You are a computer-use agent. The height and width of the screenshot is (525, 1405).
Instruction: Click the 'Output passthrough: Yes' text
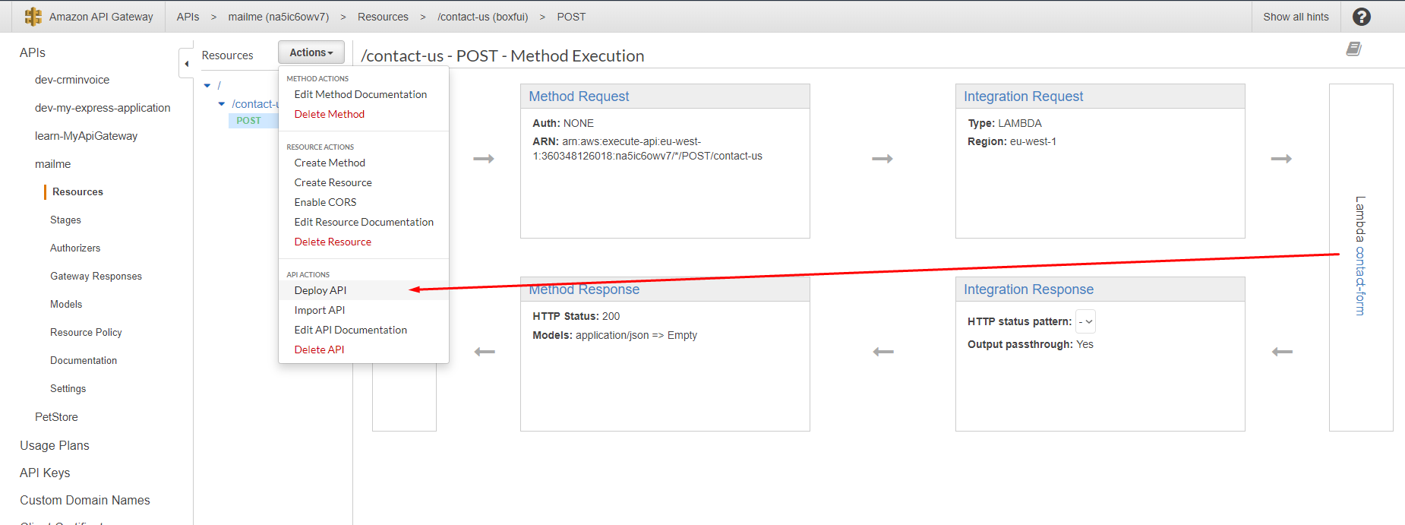click(x=1031, y=344)
